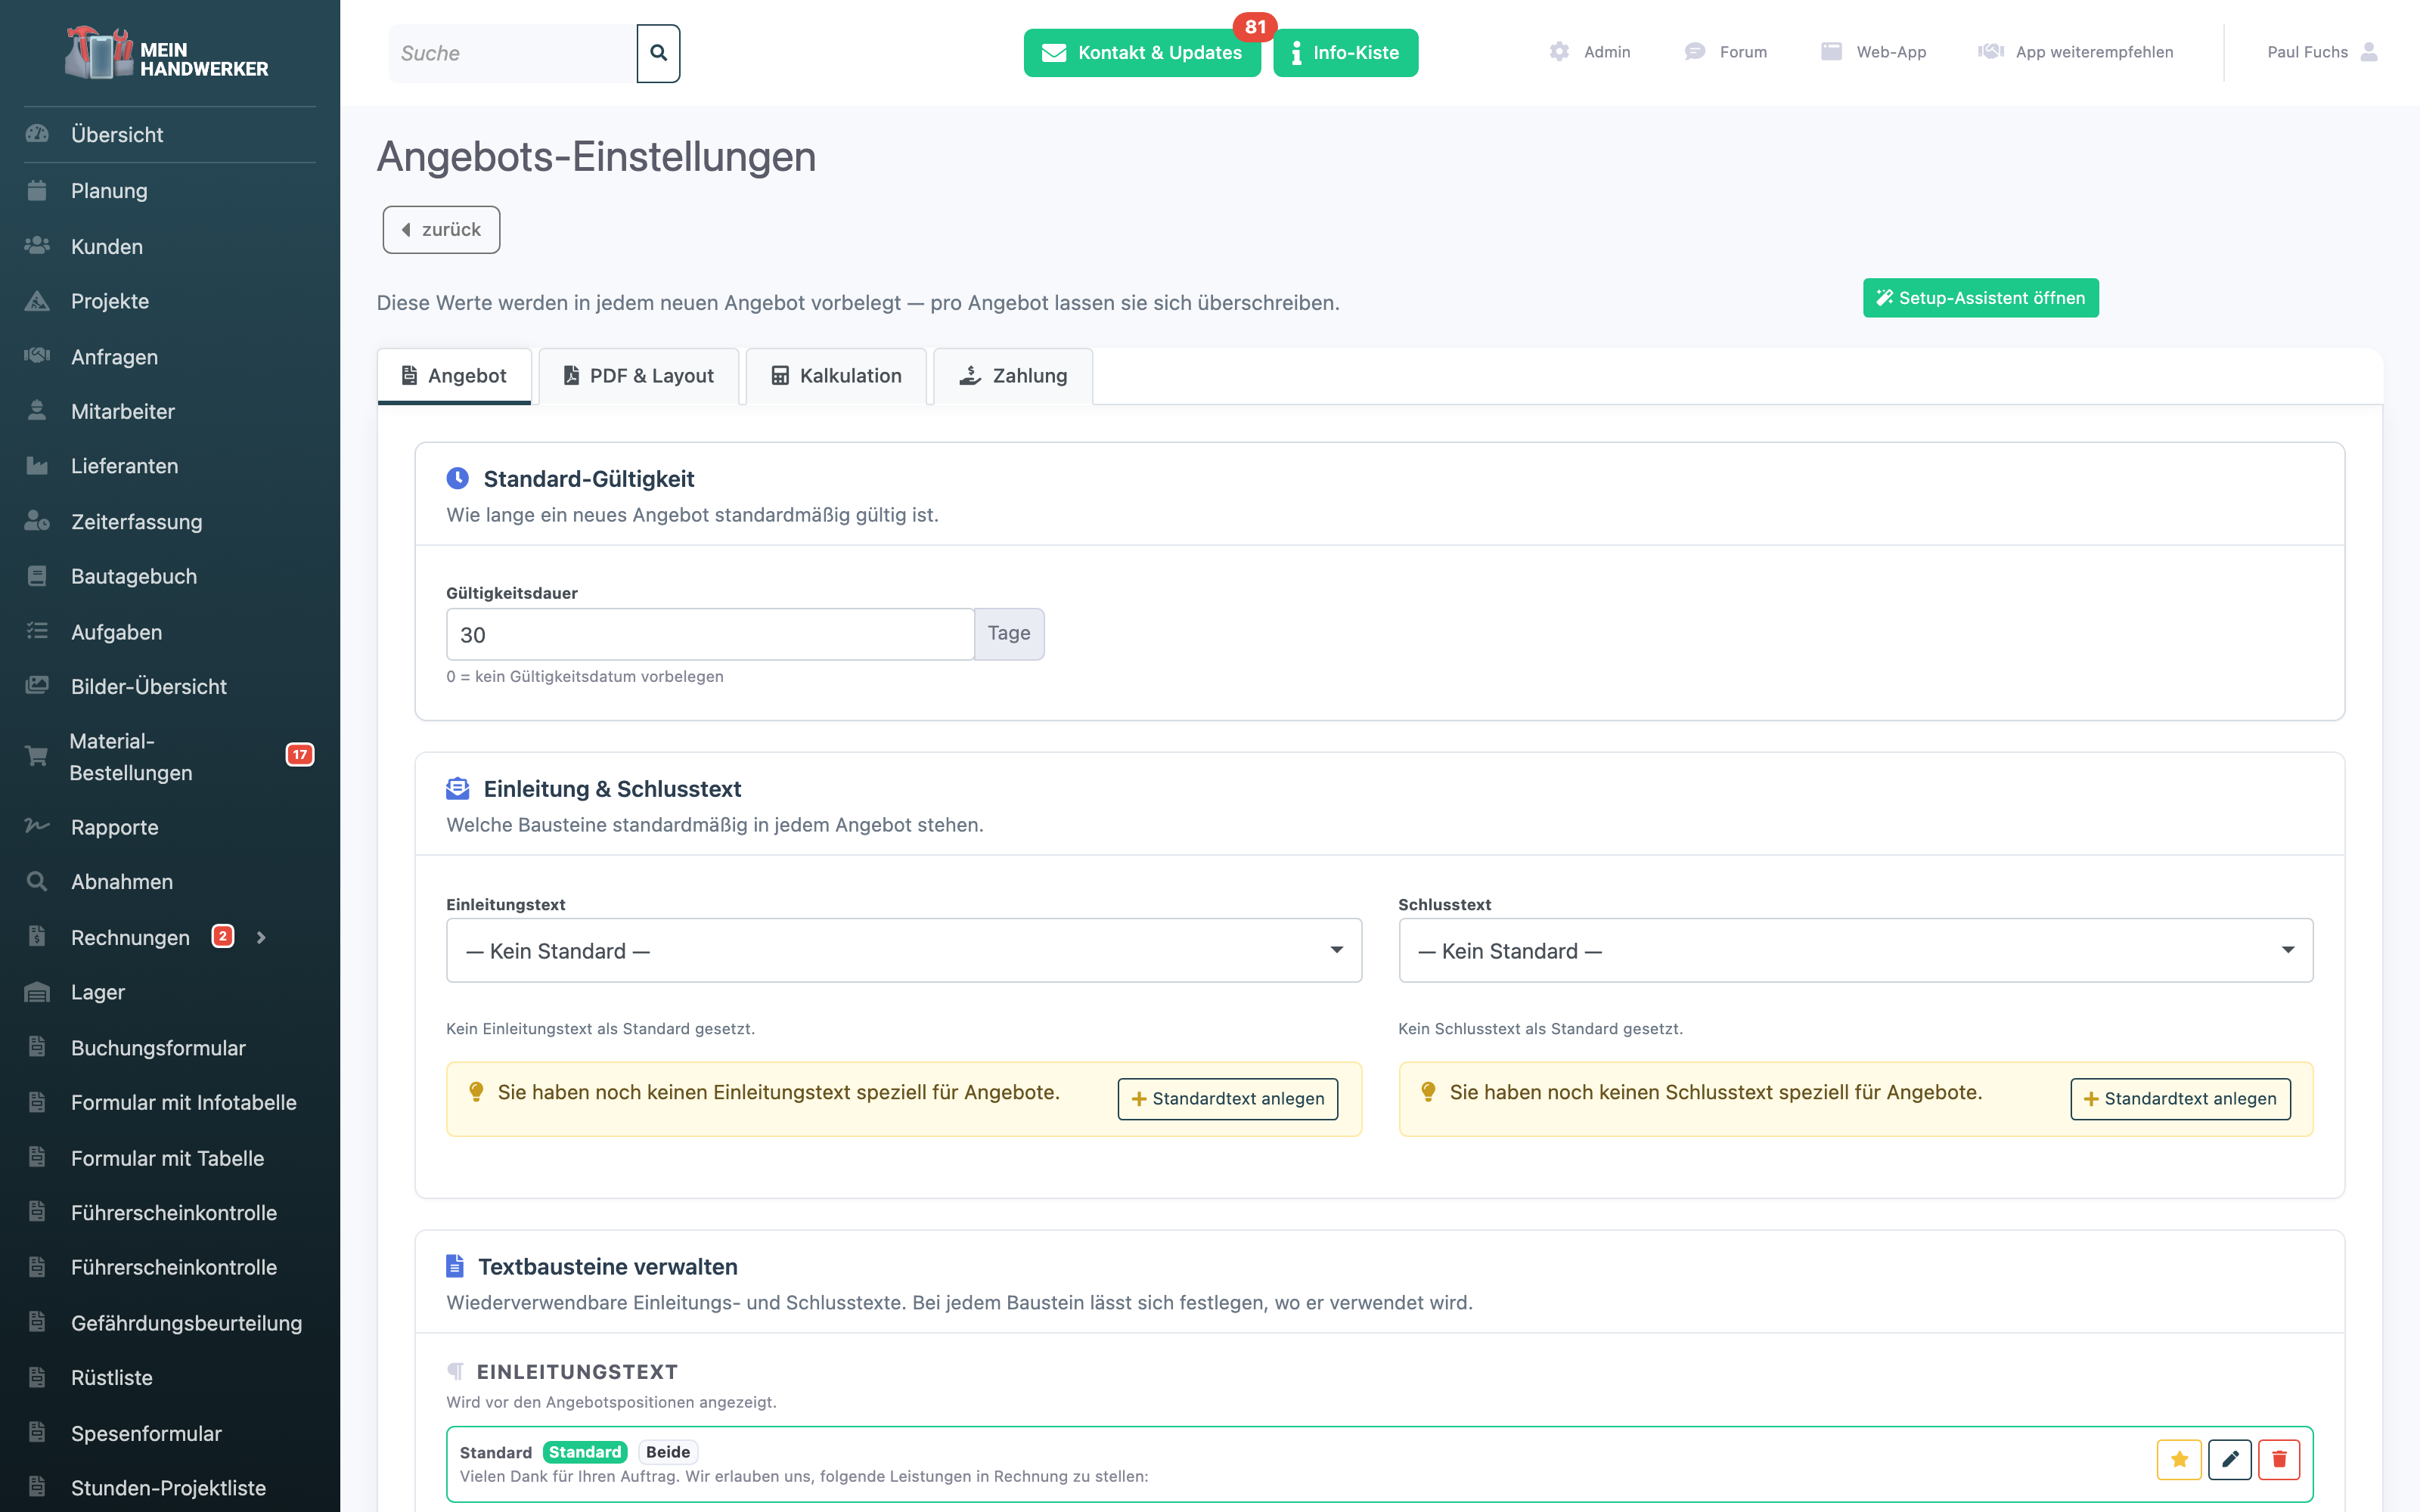Switch to the PDF & Layout tab
The height and width of the screenshot is (1512, 2420).
tap(638, 376)
